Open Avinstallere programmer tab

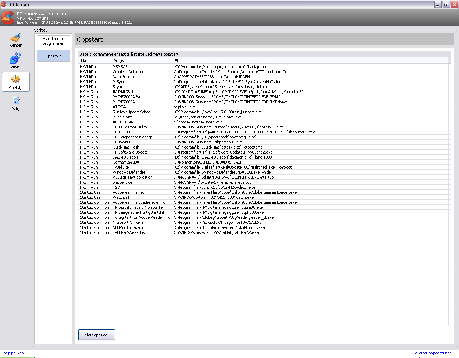tap(53, 41)
